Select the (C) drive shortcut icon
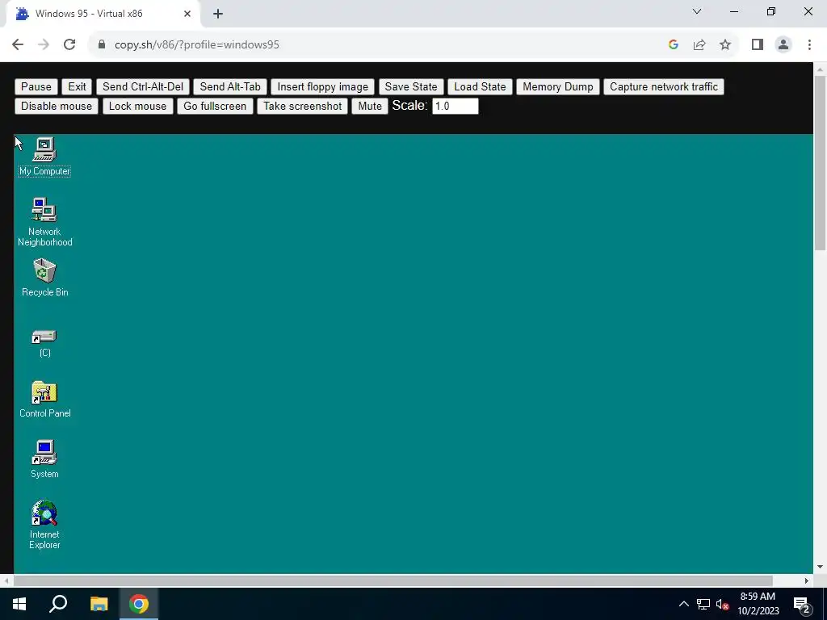This screenshot has width=827, height=620. tap(44, 343)
